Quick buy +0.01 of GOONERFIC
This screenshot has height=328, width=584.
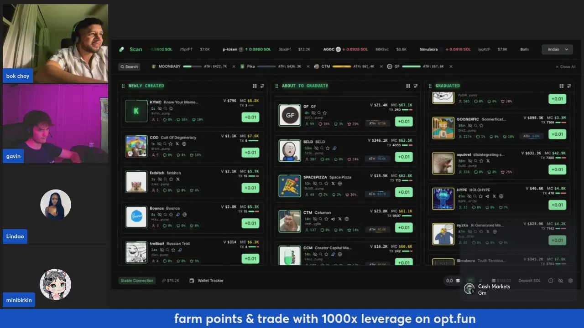coord(557,134)
